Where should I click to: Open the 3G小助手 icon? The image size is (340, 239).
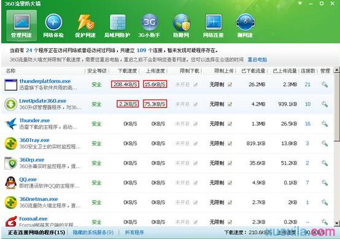click(149, 25)
